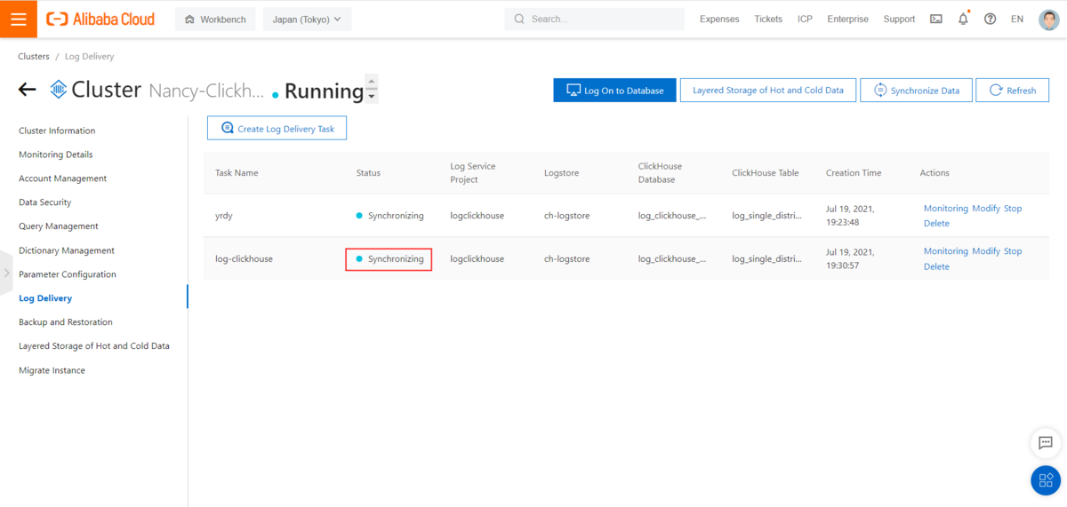The width and height of the screenshot is (1067, 507).
Task: Open sidebar Layered Storage of Hot and Cold Data
Action: click(94, 346)
